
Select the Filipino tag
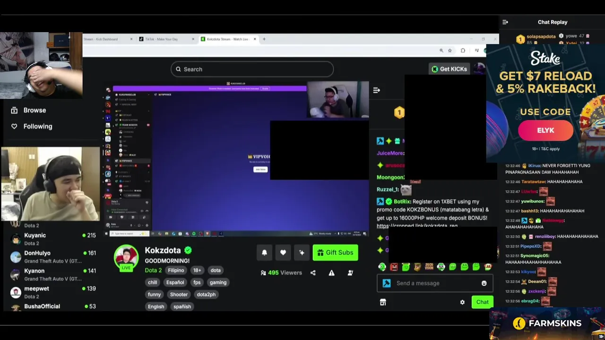tap(176, 270)
